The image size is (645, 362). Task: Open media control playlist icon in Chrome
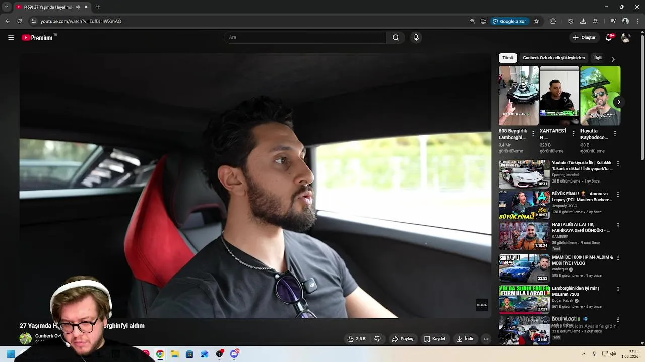coord(613,21)
